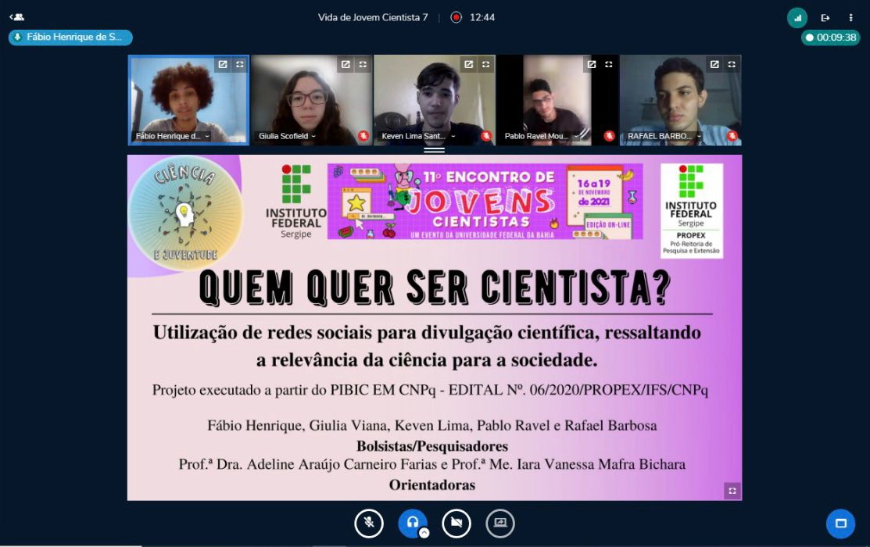The image size is (870, 547).
Task: Enable webcam sharing
Action: tap(456, 523)
